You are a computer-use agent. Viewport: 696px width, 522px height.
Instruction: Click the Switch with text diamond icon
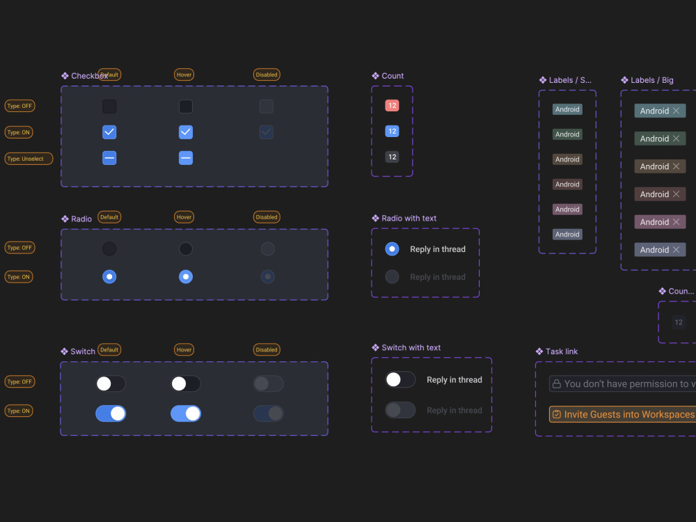pos(376,347)
